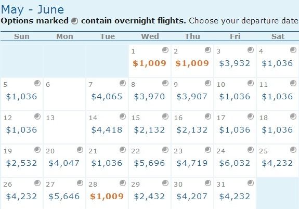
Task: Select the $1,009 fare on Thursday 2
Action: [x=192, y=63]
